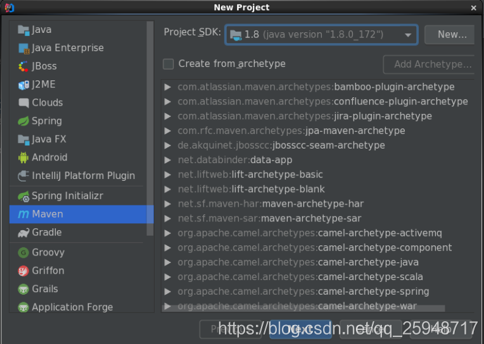Choose the Spring leaf icon
This screenshot has width=484, height=344.
pos(23,121)
